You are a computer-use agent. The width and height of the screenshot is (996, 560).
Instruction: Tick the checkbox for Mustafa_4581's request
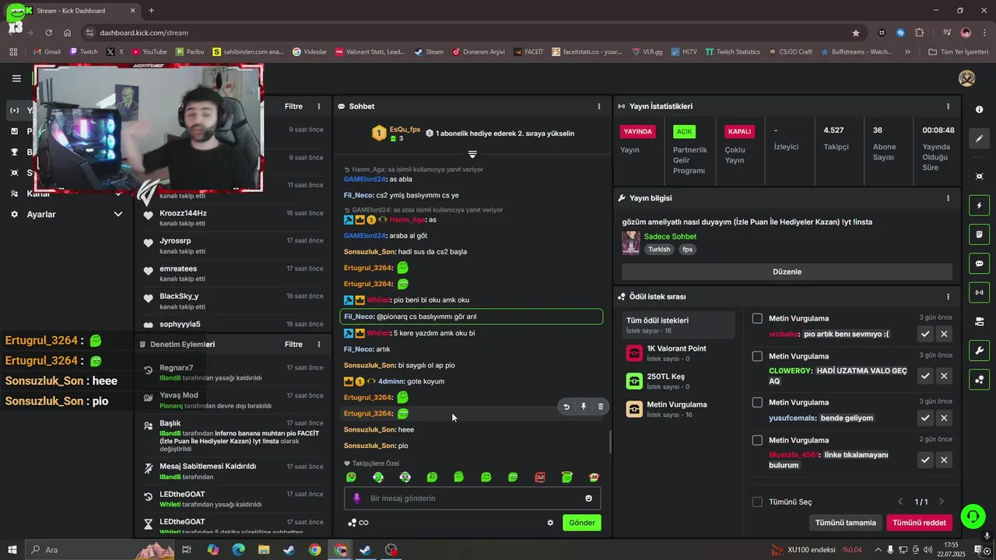point(757,440)
